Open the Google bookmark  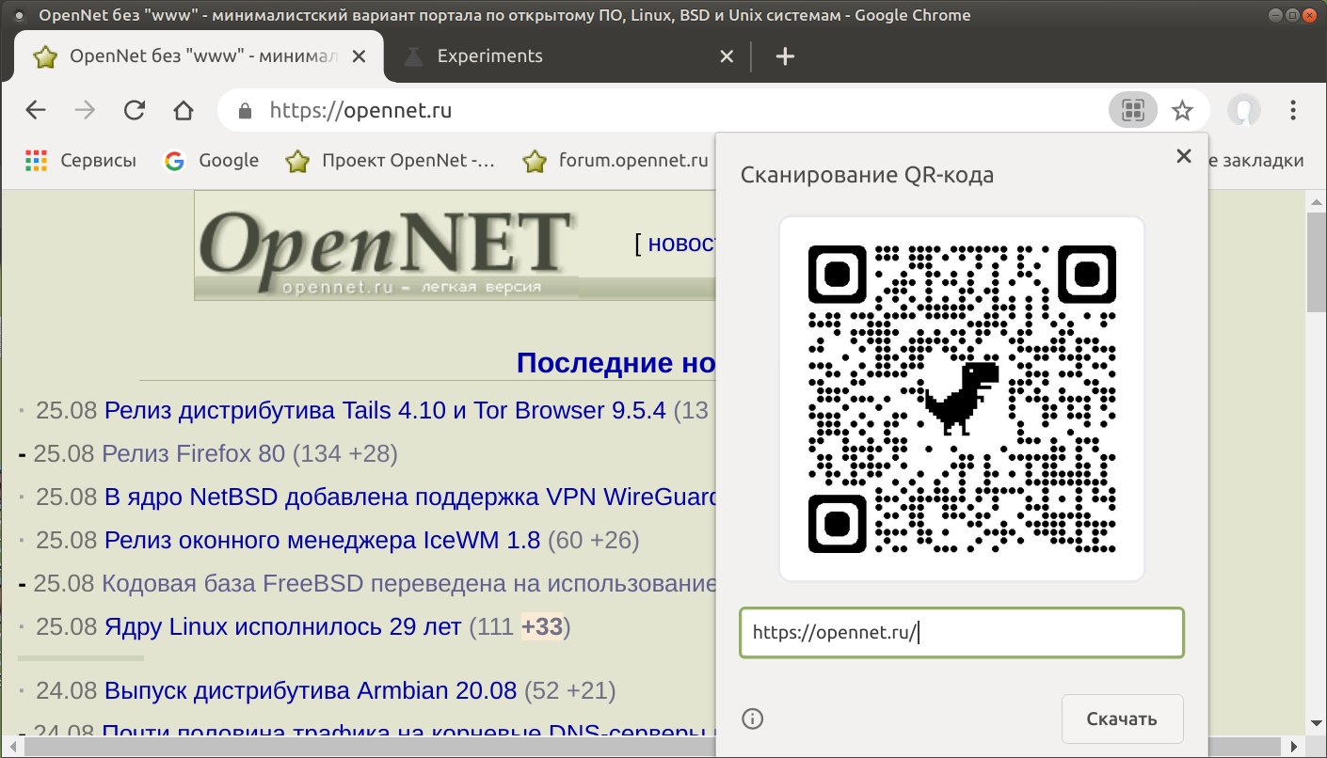click(x=212, y=161)
